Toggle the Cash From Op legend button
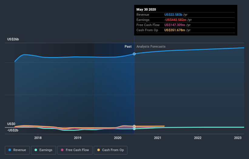Viewport: 249px width, 159px height. tap(110, 150)
